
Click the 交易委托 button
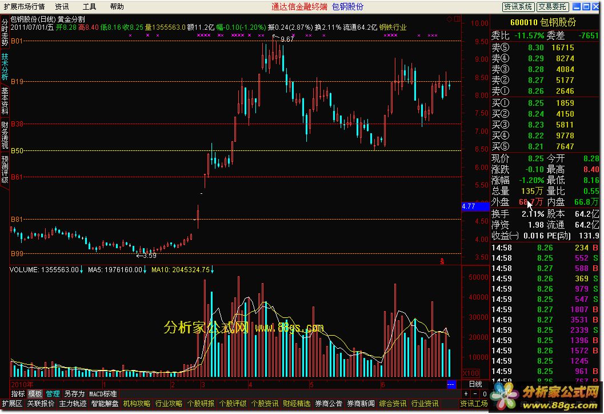tap(553, 6)
